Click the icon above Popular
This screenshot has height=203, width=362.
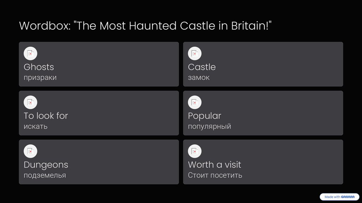pyautogui.click(x=194, y=102)
